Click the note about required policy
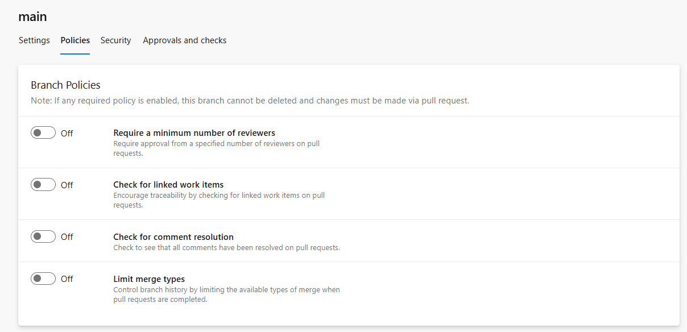This screenshot has height=332, width=687. 250,101
